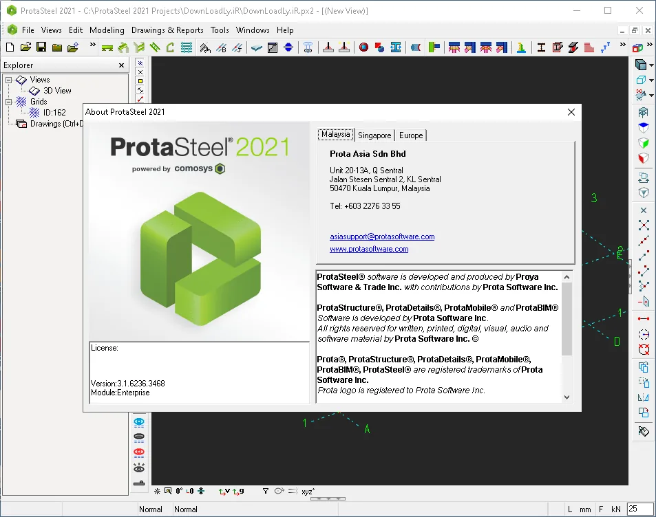Click the filter funnel icon in bottom bar
This screenshot has width=656, height=517.
point(265,491)
